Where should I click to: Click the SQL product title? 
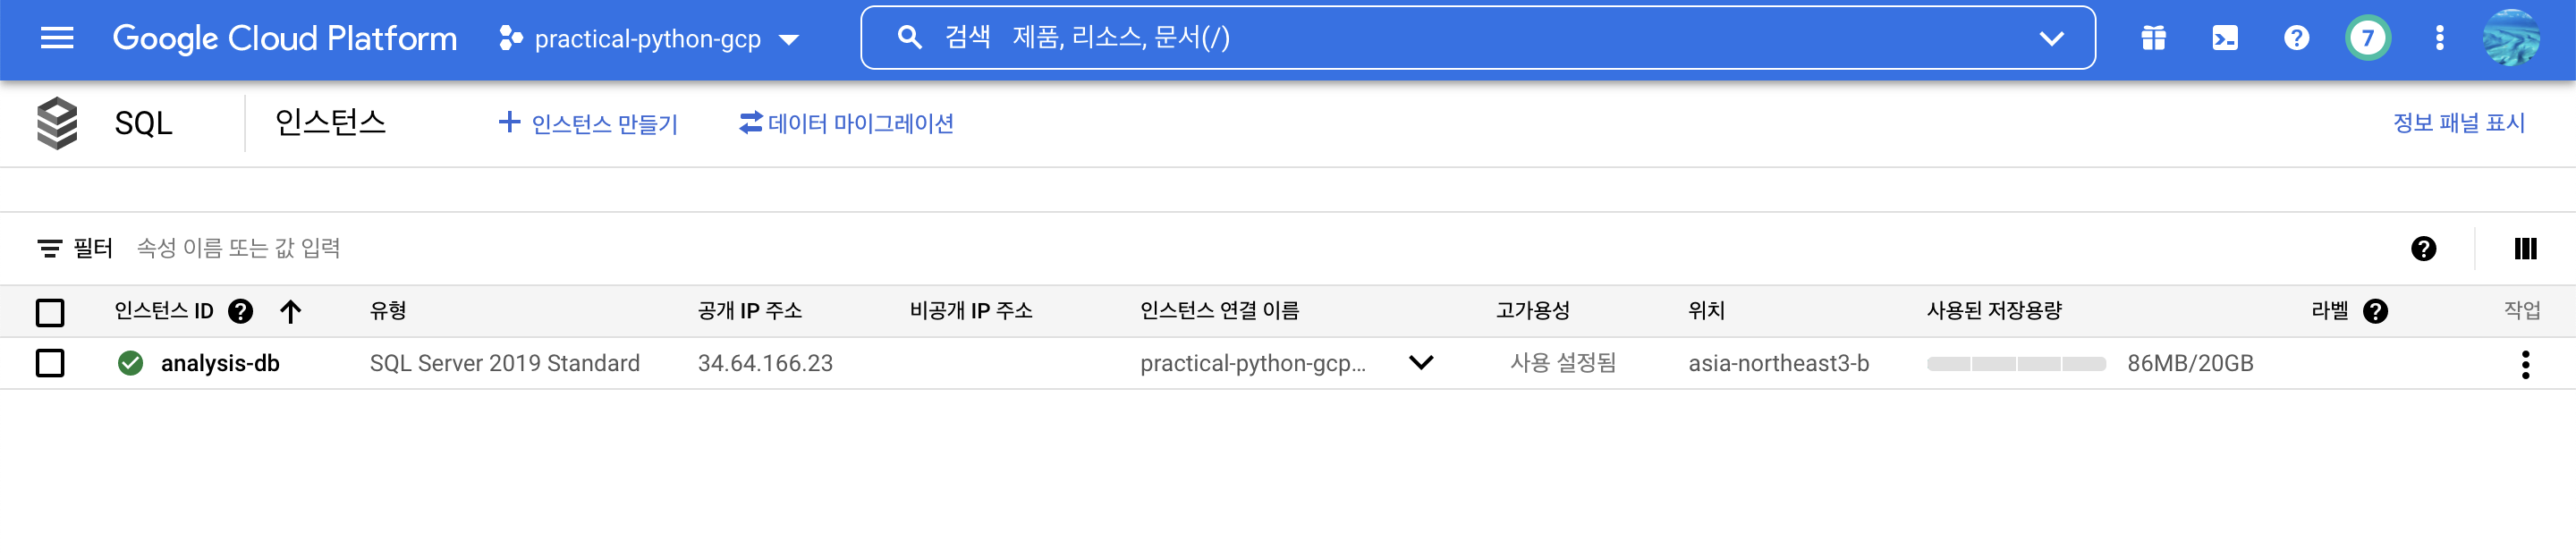pyautogui.click(x=143, y=124)
